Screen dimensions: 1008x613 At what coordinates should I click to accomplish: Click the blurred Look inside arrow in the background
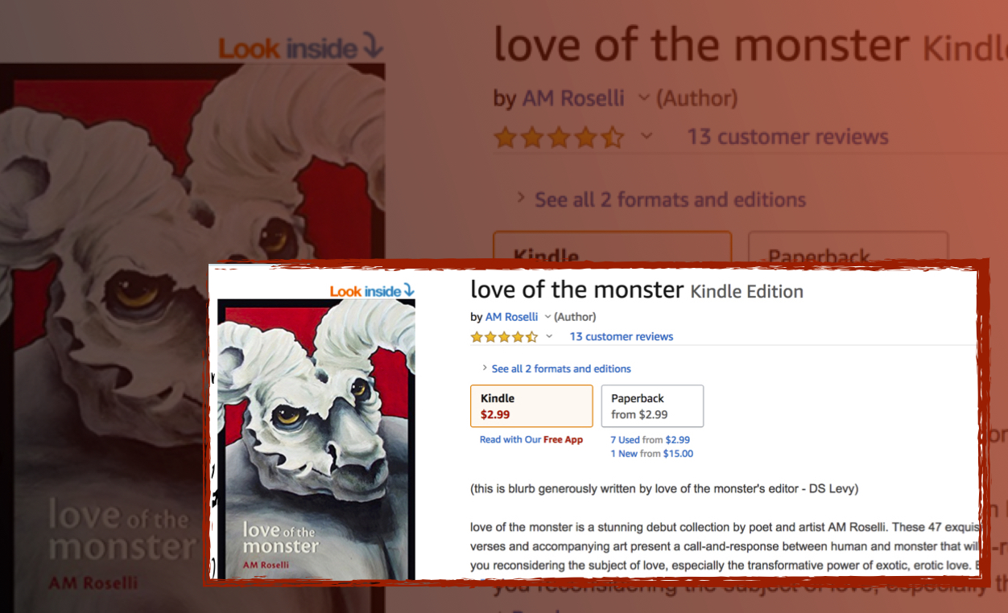click(x=373, y=47)
